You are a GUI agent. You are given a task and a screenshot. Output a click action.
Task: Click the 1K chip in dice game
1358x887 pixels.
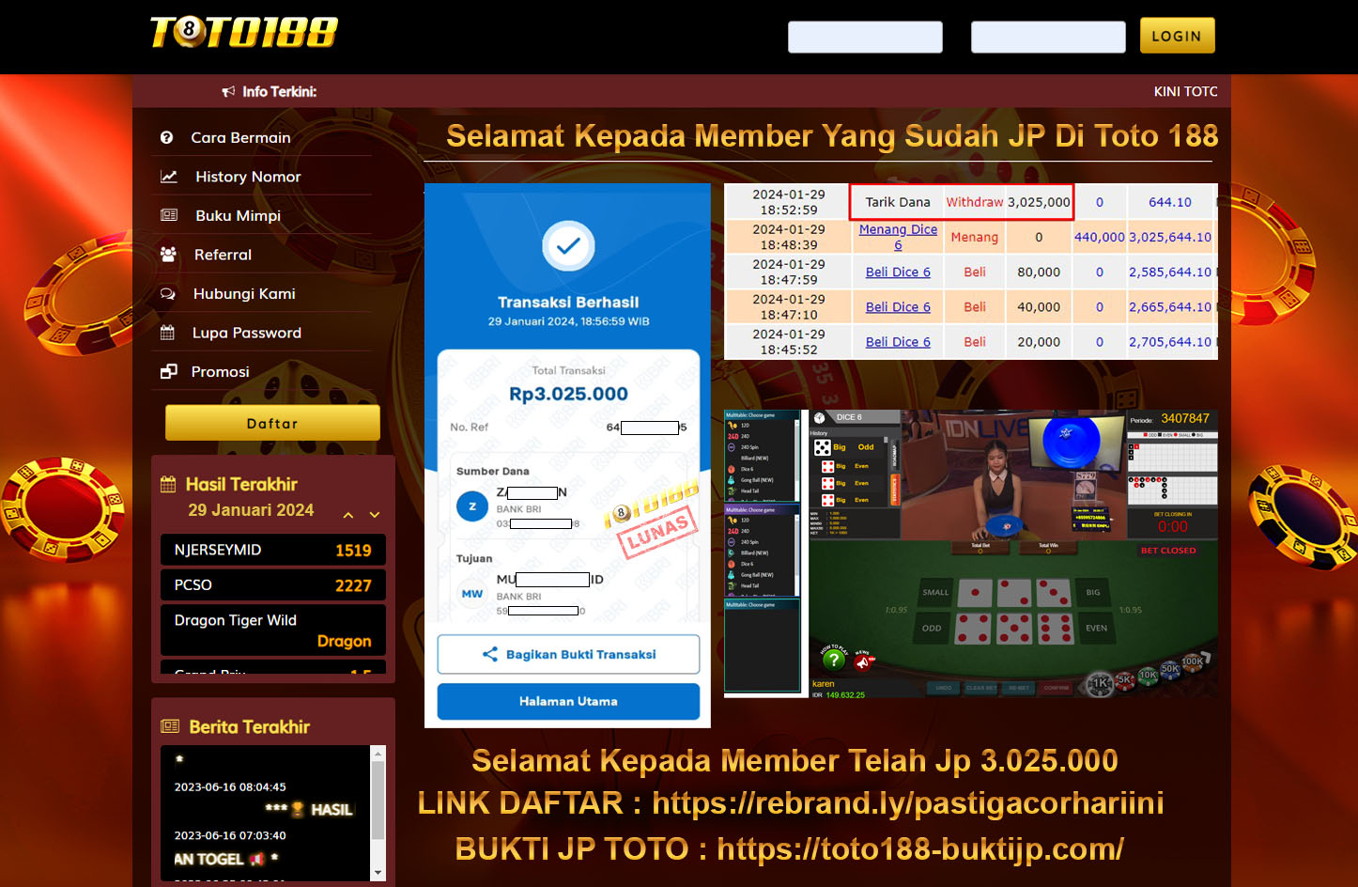pos(1101,684)
